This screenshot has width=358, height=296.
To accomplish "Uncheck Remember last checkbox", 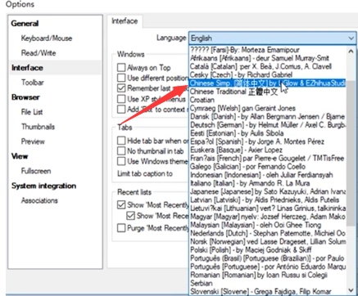I will coord(121,88).
